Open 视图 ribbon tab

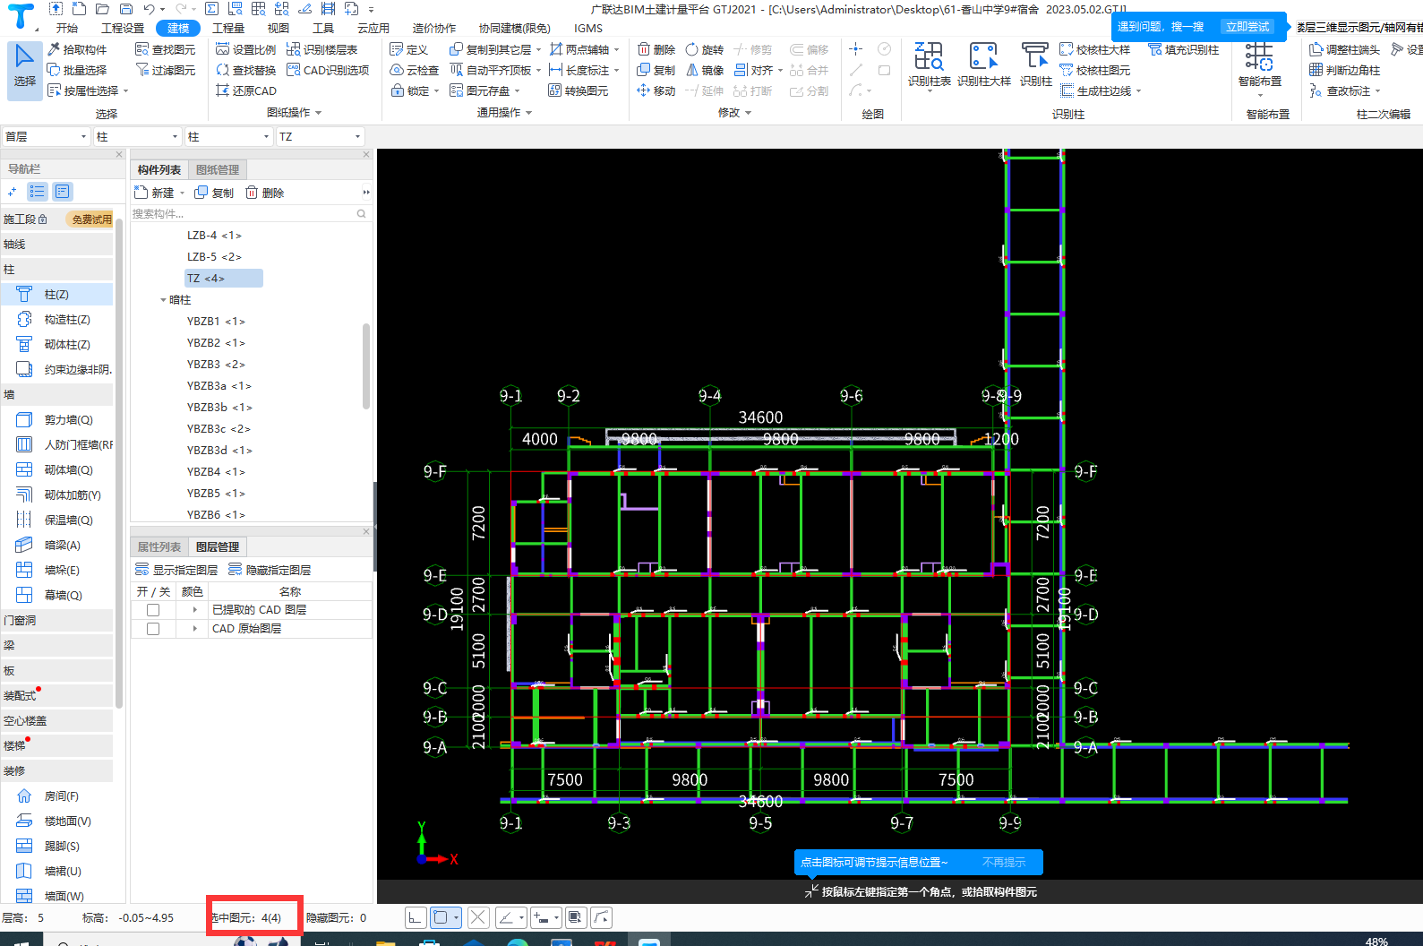point(279,28)
